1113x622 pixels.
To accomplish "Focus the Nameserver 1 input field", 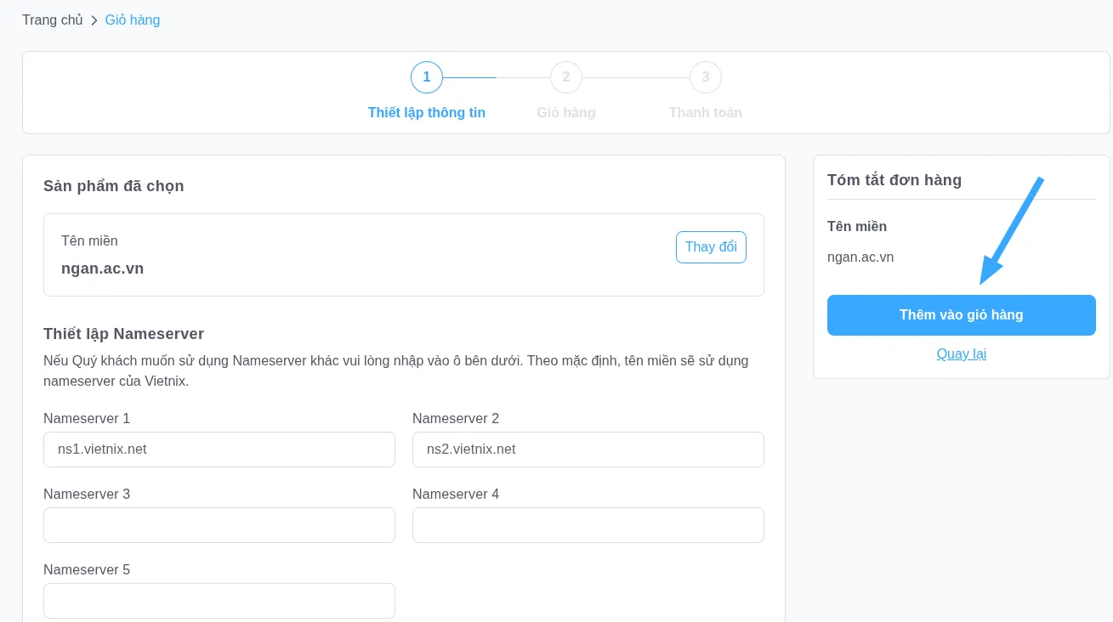I will pyautogui.click(x=219, y=450).
